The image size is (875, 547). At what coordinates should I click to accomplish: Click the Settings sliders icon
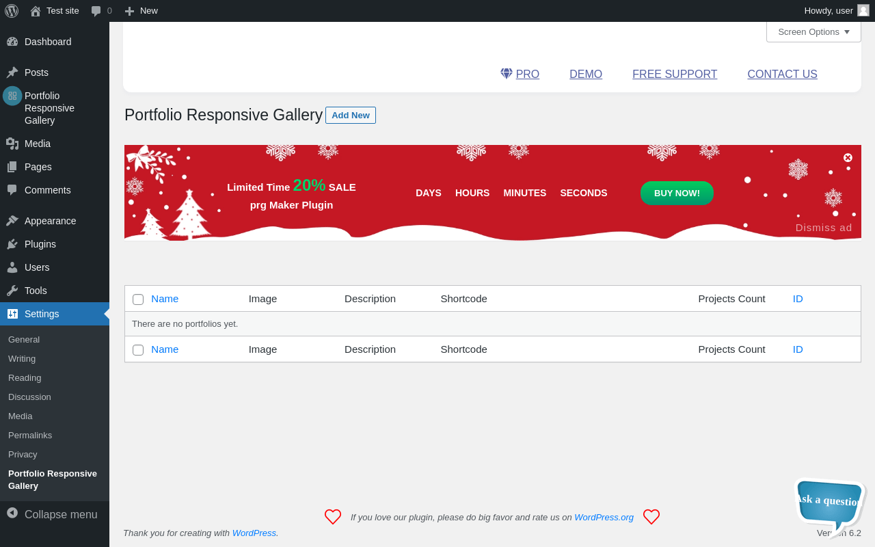click(x=12, y=314)
